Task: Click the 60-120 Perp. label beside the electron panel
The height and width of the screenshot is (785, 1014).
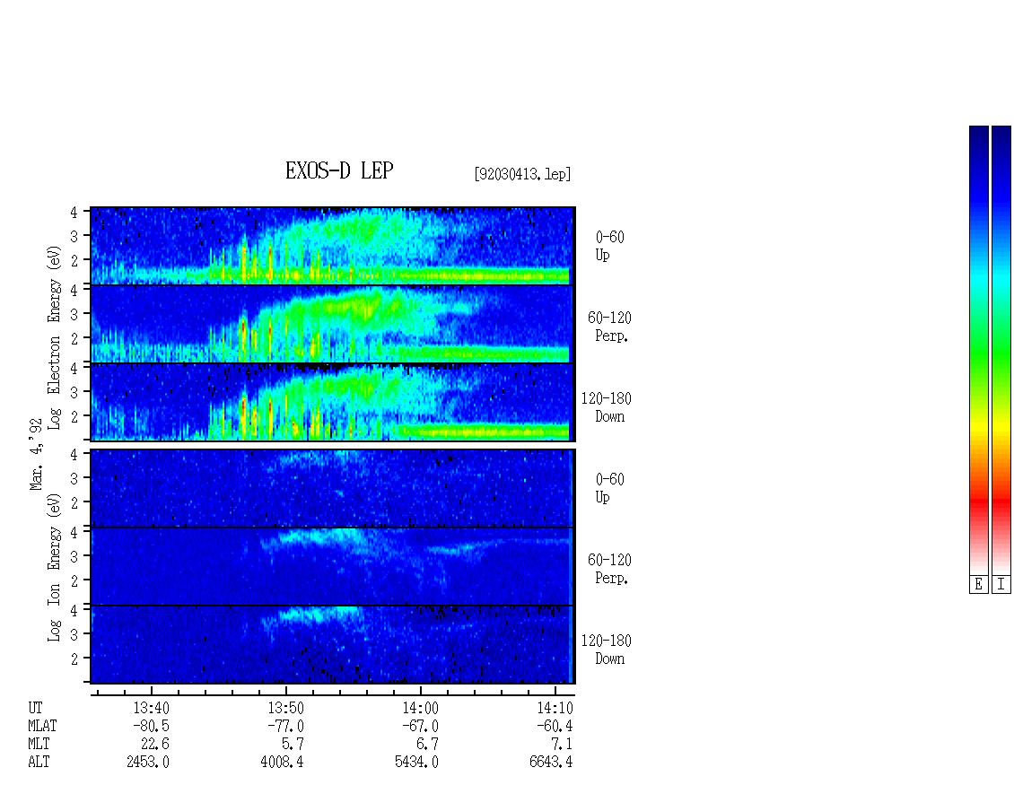Action: (609, 327)
